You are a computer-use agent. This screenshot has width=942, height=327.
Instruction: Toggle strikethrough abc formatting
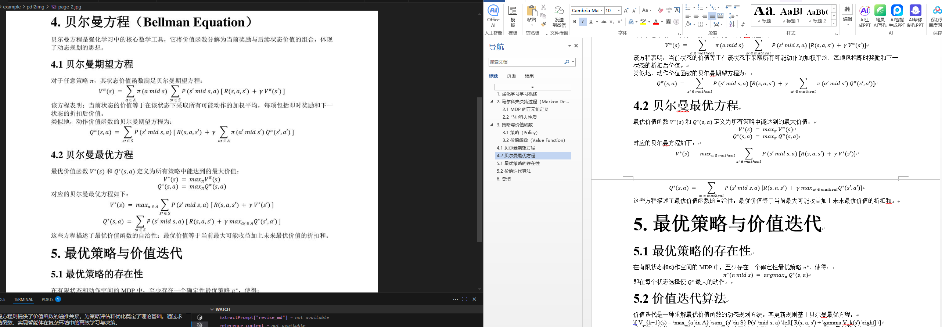point(604,22)
